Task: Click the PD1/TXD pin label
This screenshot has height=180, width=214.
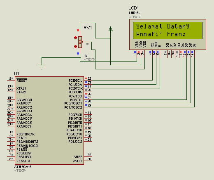Action: tap(75, 118)
